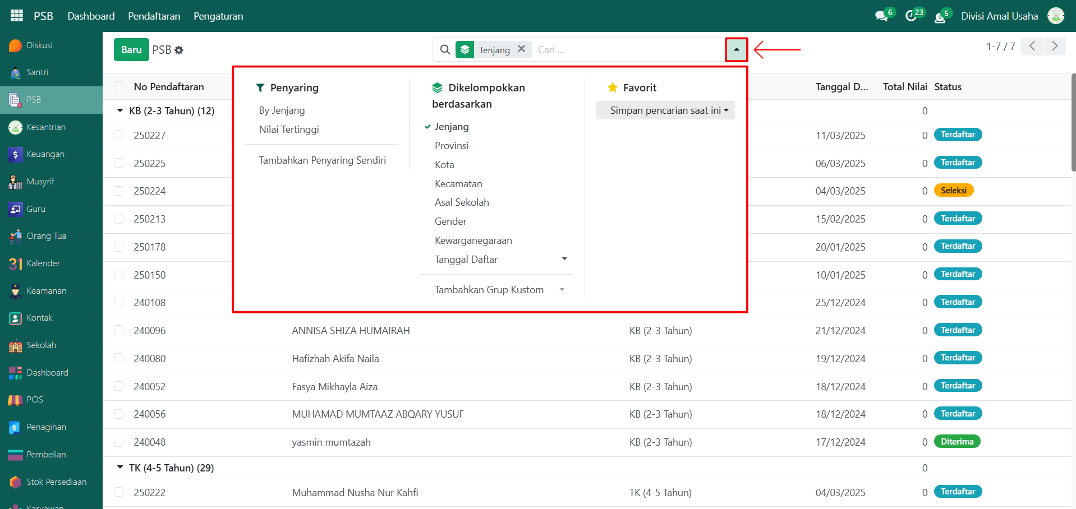Expand Simpan pencarian saat ini dropdown
The width and height of the screenshot is (1076, 509).
point(665,110)
